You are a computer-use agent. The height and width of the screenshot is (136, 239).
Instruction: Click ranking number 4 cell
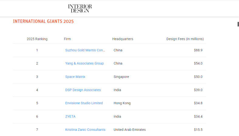click(37, 90)
